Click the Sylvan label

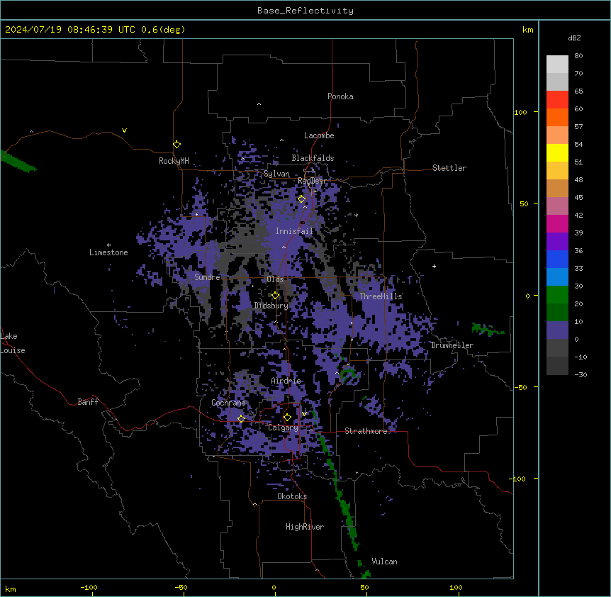276,174
